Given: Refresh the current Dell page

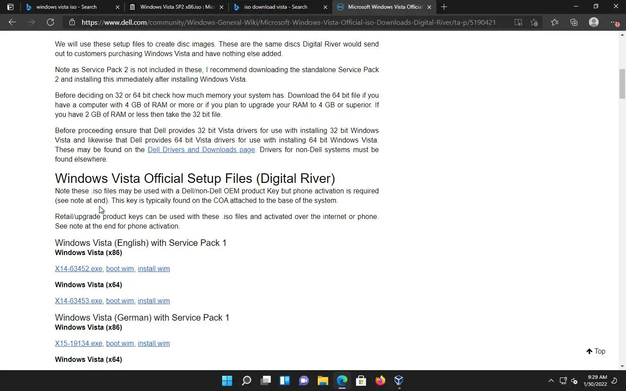Looking at the screenshot, I should click(50, 22).
